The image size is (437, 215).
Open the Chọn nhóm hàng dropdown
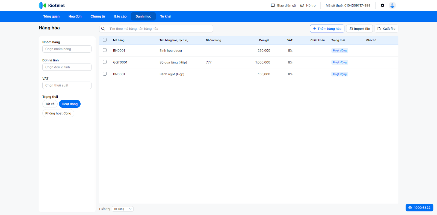tap(67, 49)
